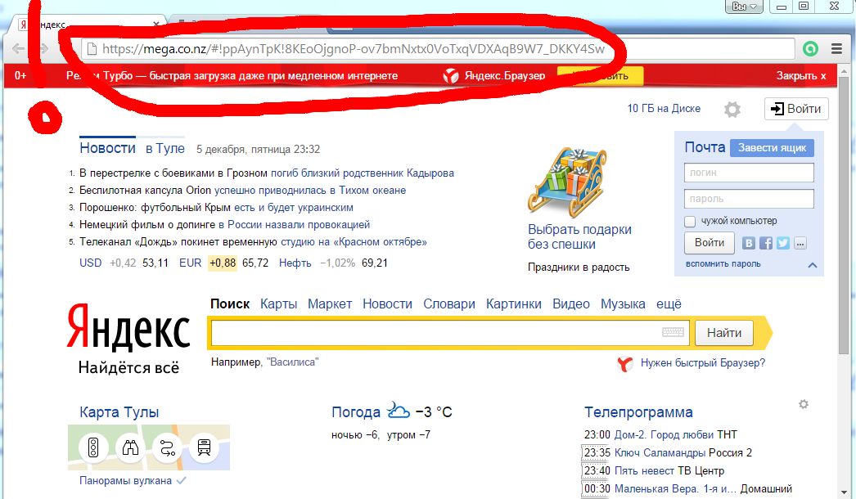Click the 'Нужен быстрый Браузер?' link

pos(703,363)
